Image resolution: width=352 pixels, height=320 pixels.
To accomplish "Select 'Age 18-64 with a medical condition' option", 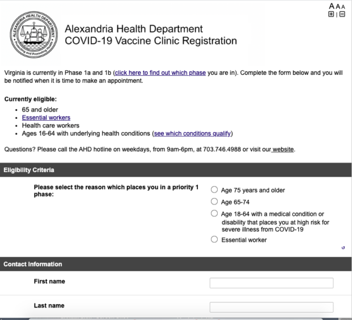I will [214, 214].
